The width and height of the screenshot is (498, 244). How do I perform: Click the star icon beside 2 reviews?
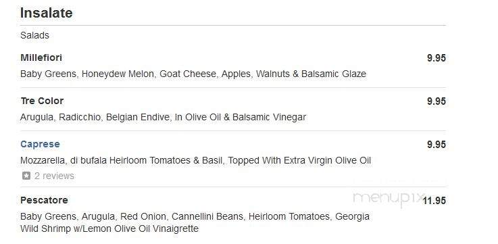pyautogui.click(x=26, y=176)
